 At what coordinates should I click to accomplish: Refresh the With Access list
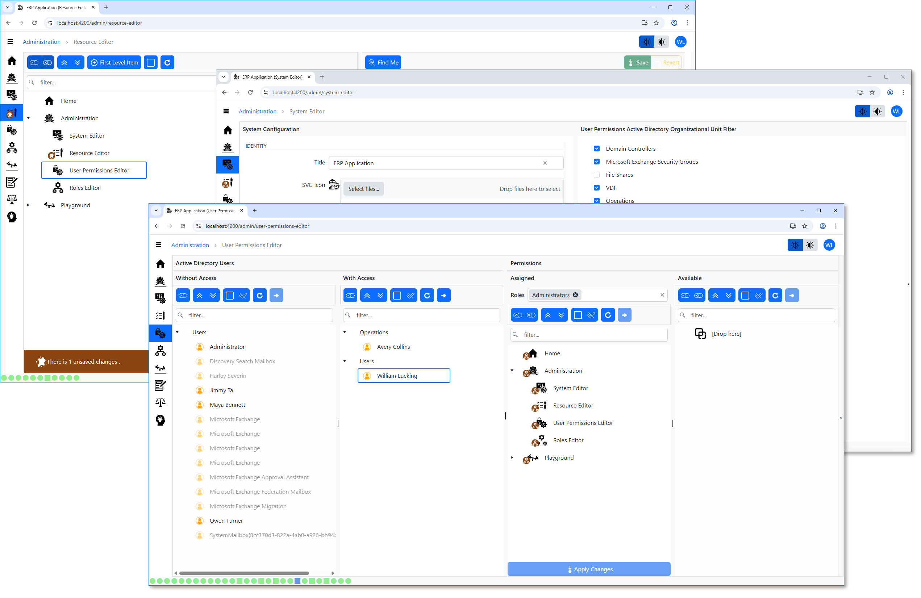pyautogui.click(x=427, y=296)
